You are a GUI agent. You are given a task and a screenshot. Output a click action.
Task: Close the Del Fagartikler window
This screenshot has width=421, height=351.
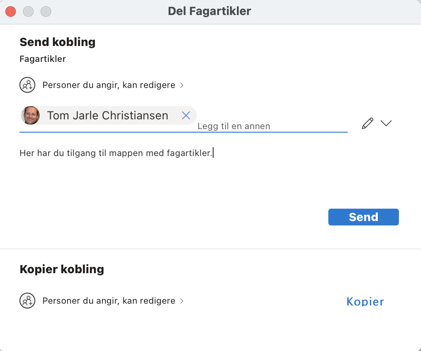pos(11,11)
